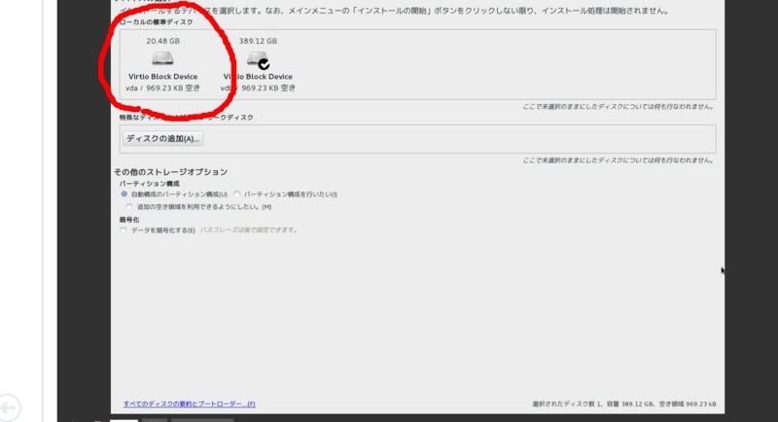Click the パスフレーズは後で設定できます hint text
Image resolution: width=778 pixels, height=422 pixels.
249,229
